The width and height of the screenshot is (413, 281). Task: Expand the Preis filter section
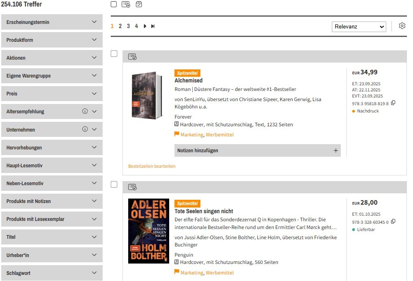(52, 93)
